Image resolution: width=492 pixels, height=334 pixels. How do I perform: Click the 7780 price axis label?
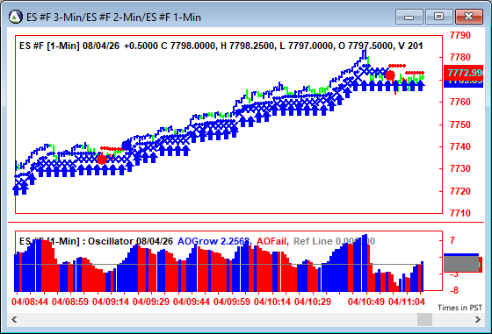[x=460, y=57]
